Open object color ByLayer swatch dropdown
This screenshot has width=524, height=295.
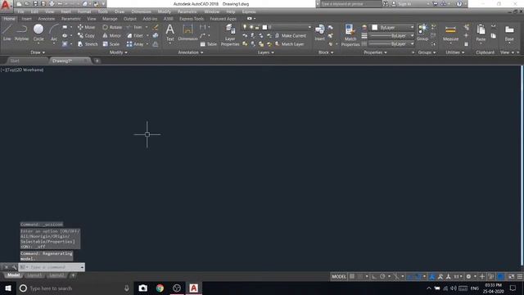(x=393, y=27)
